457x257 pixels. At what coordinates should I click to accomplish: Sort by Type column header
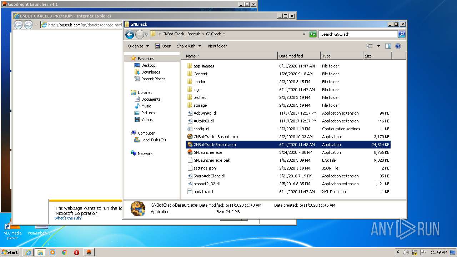point(342,56)
